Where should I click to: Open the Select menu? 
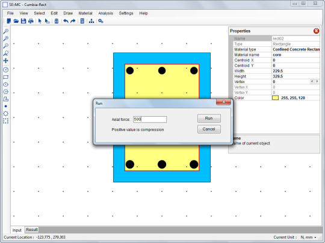(39, 13)
